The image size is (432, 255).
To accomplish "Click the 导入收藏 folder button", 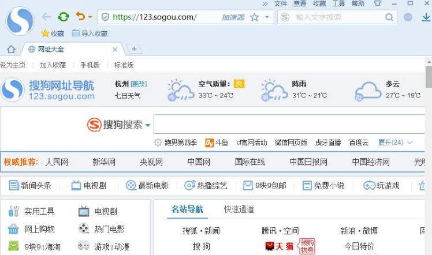I will pyautogui.click(x=90, y=33).
